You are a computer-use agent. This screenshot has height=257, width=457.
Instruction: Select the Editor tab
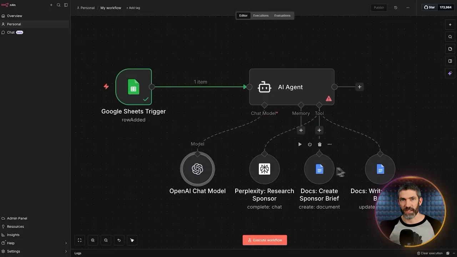[x=243, y=15]
